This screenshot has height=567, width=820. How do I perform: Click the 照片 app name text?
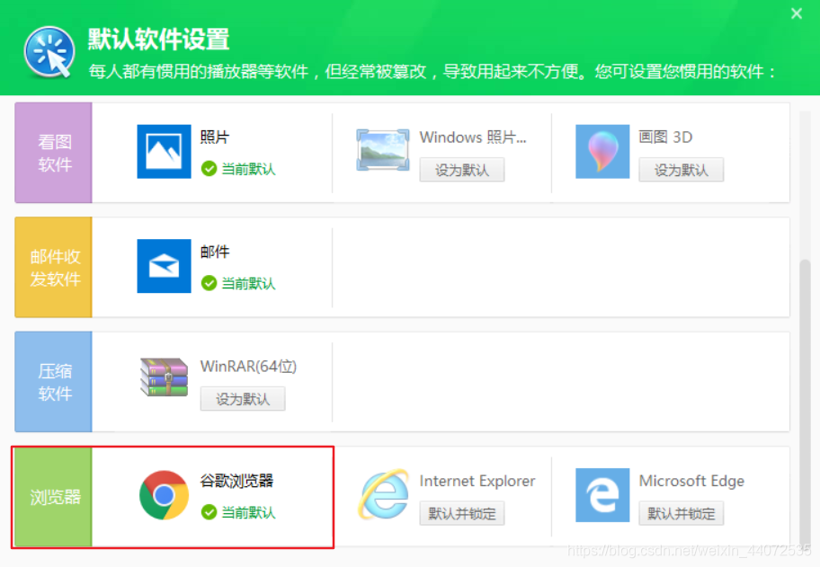[214, 137]
